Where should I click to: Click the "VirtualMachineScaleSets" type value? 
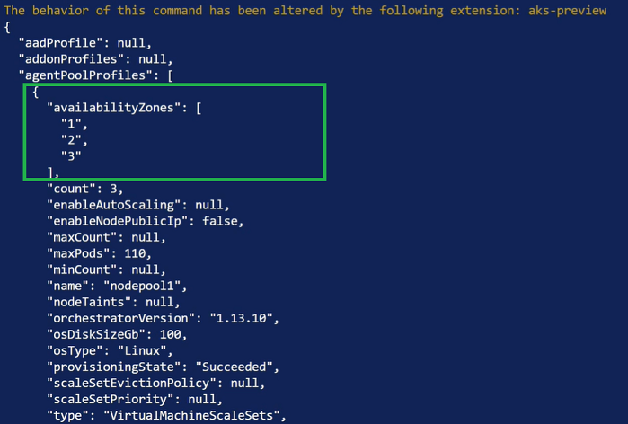[191, 416]
